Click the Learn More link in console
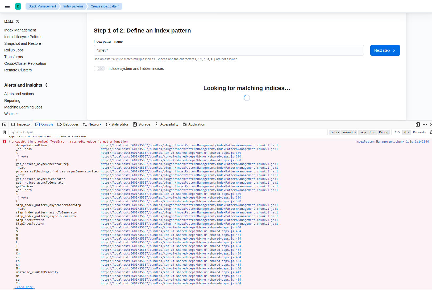The image size is (432, 291). (x=24, y=287)
